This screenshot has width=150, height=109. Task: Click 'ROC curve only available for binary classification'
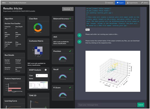click(x=37, y=64)
